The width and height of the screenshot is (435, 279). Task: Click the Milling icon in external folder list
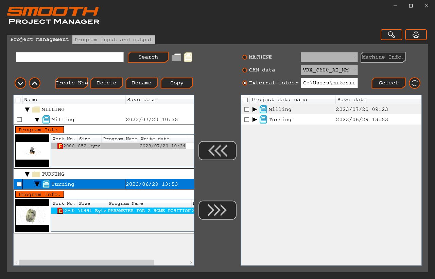click(x=263, y=109)
